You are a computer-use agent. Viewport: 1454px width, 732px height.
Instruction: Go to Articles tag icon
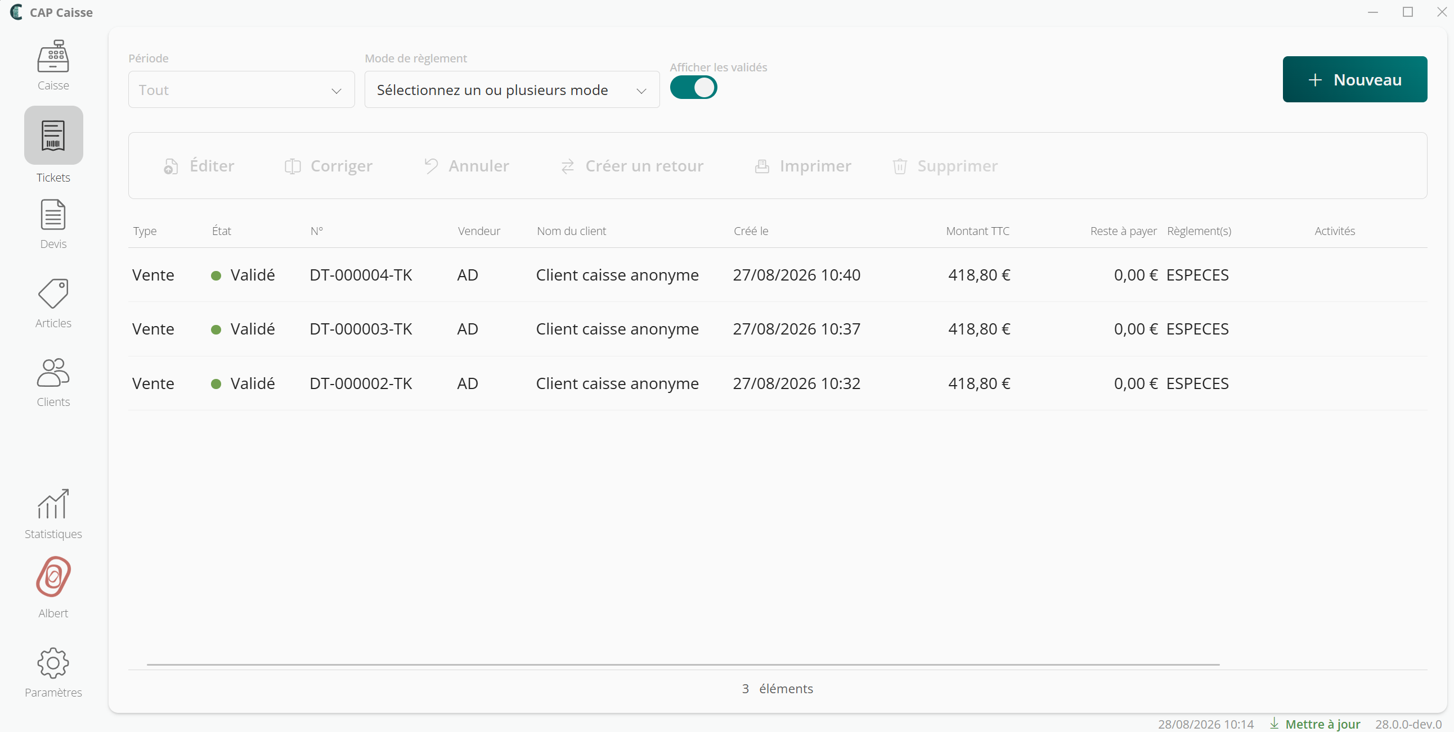pos(53,294)
